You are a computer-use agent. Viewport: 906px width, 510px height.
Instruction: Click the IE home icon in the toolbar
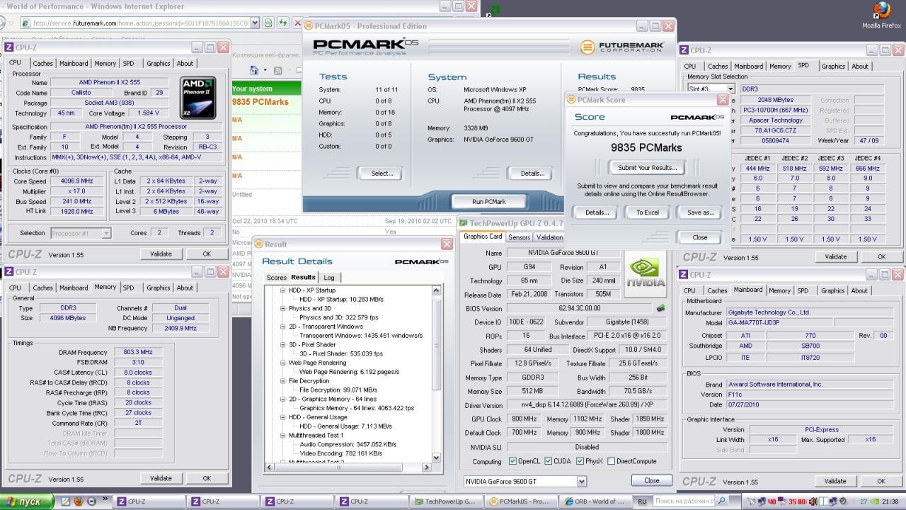[x=253, y=70]
